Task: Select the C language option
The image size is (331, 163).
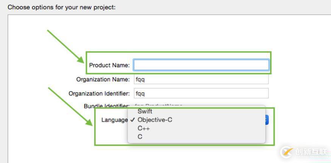Action: coord(140,137)
